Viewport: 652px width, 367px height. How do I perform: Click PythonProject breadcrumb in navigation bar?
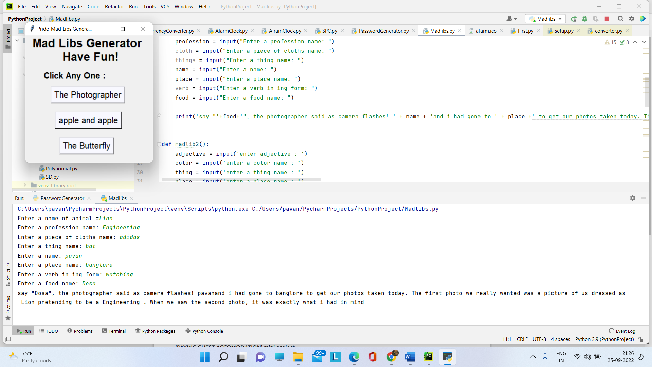pos(25,19)
